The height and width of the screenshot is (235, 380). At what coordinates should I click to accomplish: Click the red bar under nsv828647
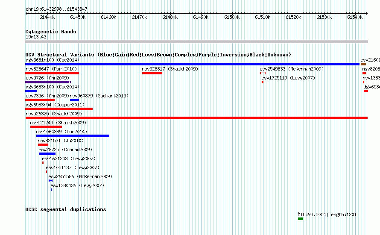(52, 73)
